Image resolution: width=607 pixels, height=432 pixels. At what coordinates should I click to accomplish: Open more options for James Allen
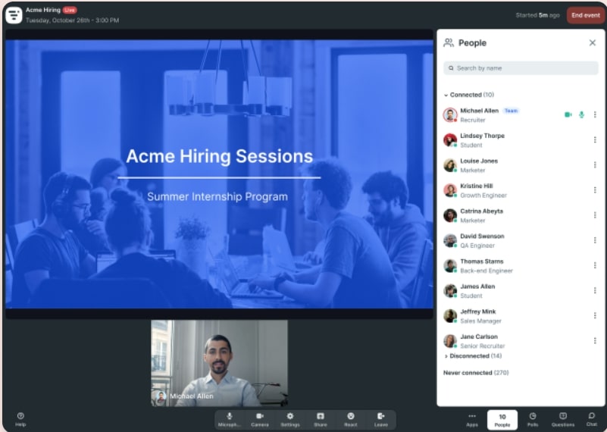coord(595,290)
